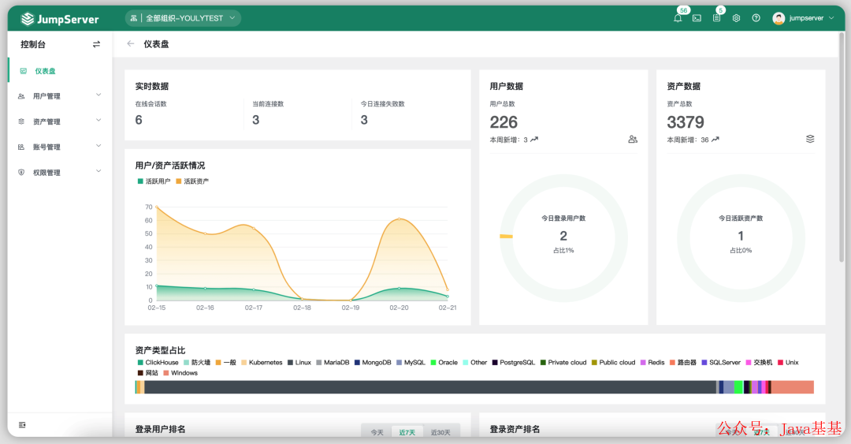Click the trend arrow next to 本周新增: 36
This screenshot has width=851, height=444.
[715, 140]
